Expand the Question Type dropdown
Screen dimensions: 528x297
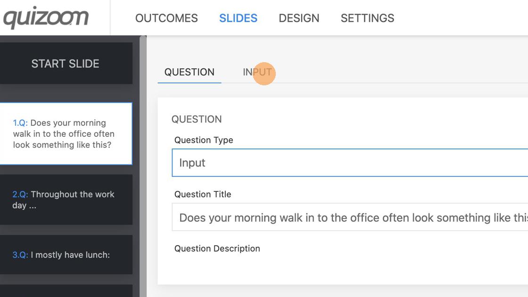(349, 163)
